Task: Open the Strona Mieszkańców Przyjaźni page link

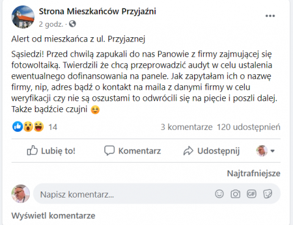Action: 98,12
